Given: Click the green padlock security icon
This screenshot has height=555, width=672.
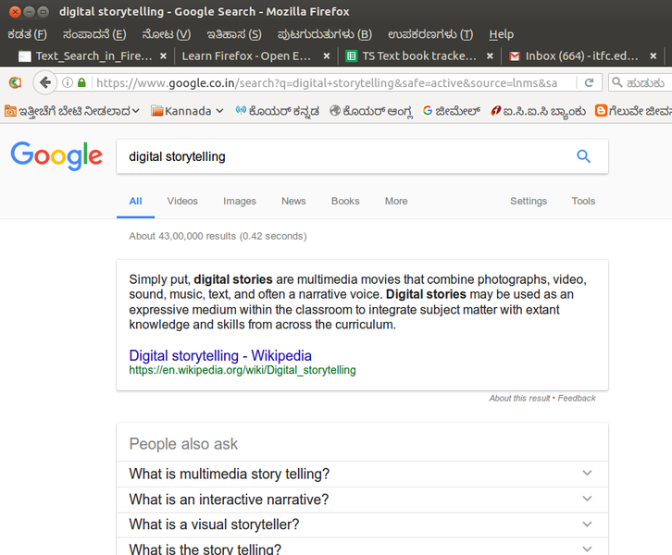Looking at the screenshot, I should coord(81,82).
